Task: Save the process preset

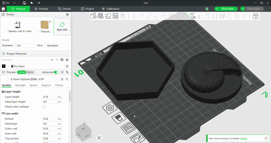Action: (x=62, y=79)
